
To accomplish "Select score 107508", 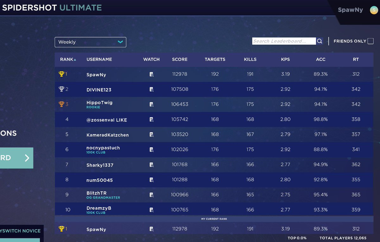I will tap(180, 89).
